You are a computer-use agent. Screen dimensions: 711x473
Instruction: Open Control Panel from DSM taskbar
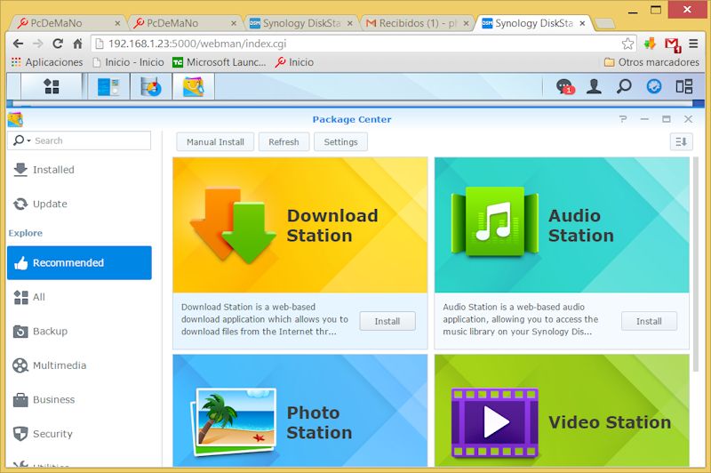[108, 86]
